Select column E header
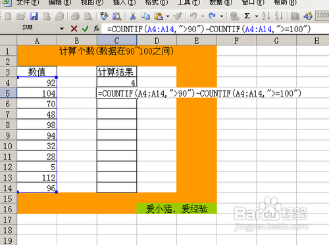This screenshot has width=329, height=245. 197,41
